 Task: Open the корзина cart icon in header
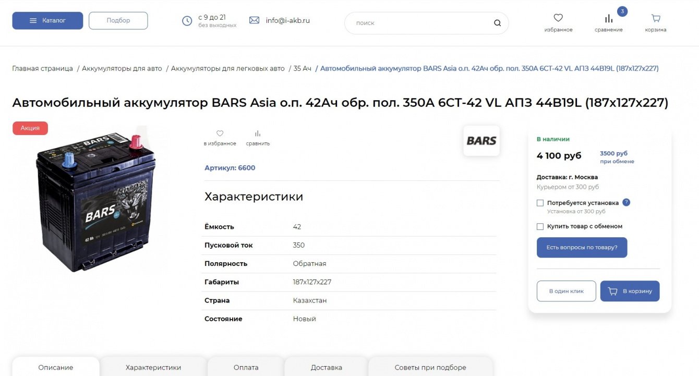tap(656, 18)
